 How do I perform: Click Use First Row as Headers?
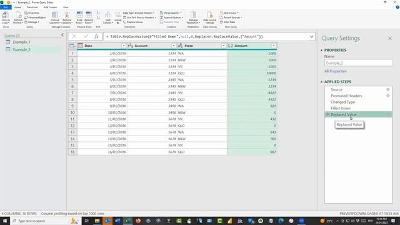coord(139,17)
